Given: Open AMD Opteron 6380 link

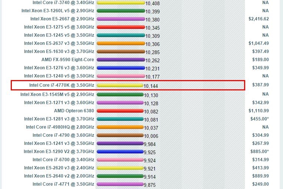Looking at the screenshot, I should click(x=74, y=111).
